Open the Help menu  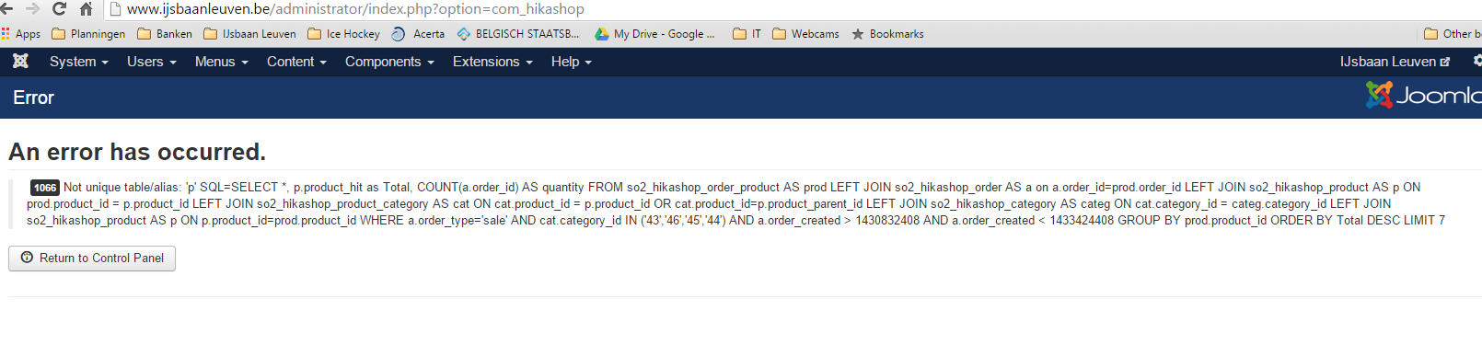coord(571,62)
